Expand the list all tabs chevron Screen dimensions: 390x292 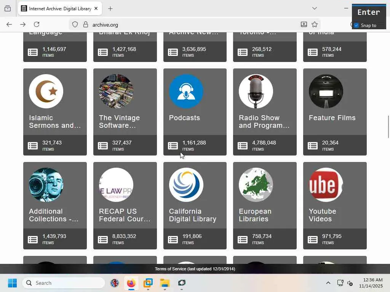[x=314, y=8]
